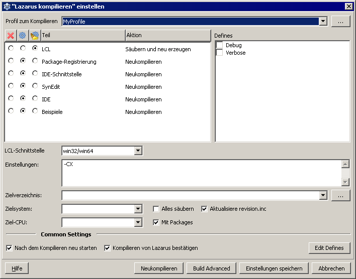
Task: Click the Einstellungen scrollbar down arrow
Action: (345, 182)
